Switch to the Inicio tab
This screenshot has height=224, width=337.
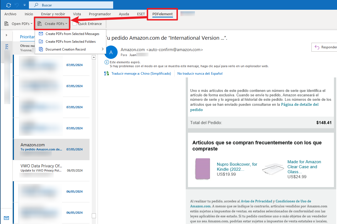click(29, 14)
